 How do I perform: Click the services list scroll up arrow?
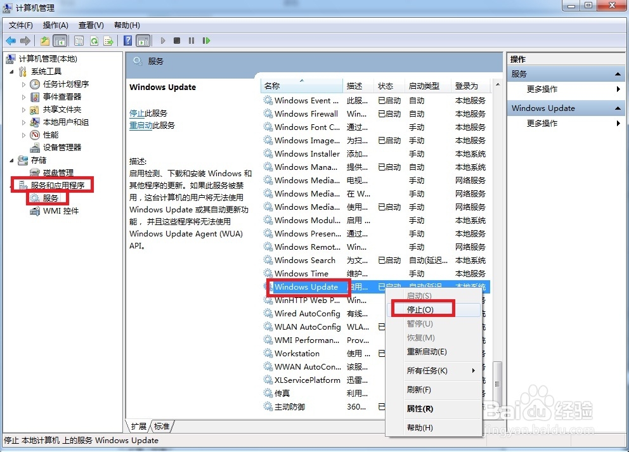coord(497,84)
